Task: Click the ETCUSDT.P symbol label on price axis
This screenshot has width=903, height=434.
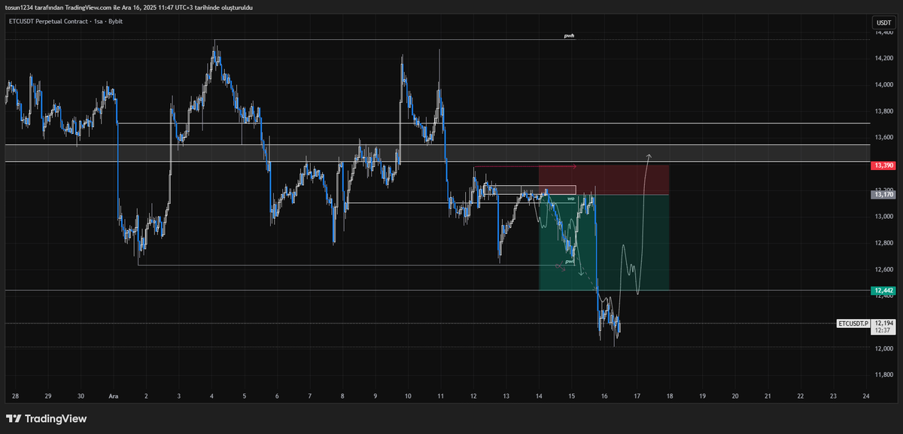Action: [x=854, y=323]
